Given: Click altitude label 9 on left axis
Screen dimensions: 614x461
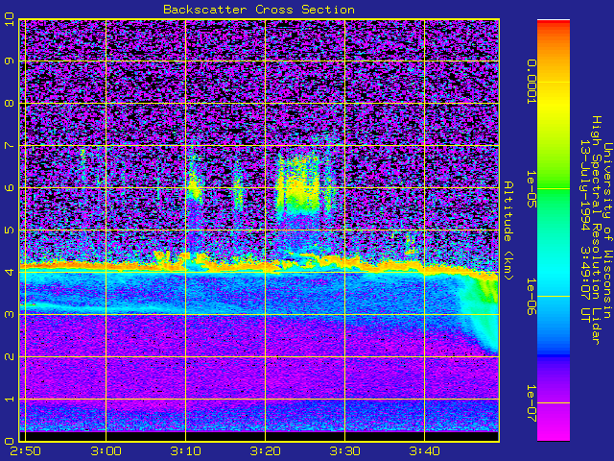Looking at the screenshot, I should [10, 61].
